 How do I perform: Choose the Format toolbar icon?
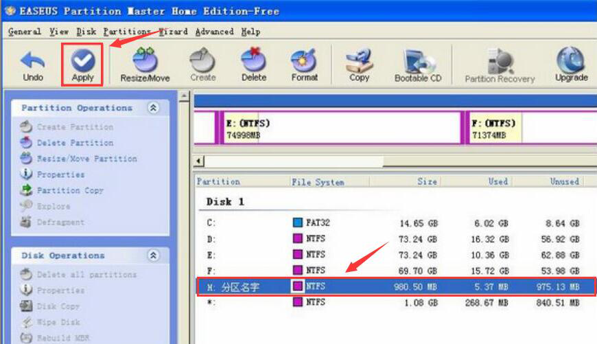(304, 65)
